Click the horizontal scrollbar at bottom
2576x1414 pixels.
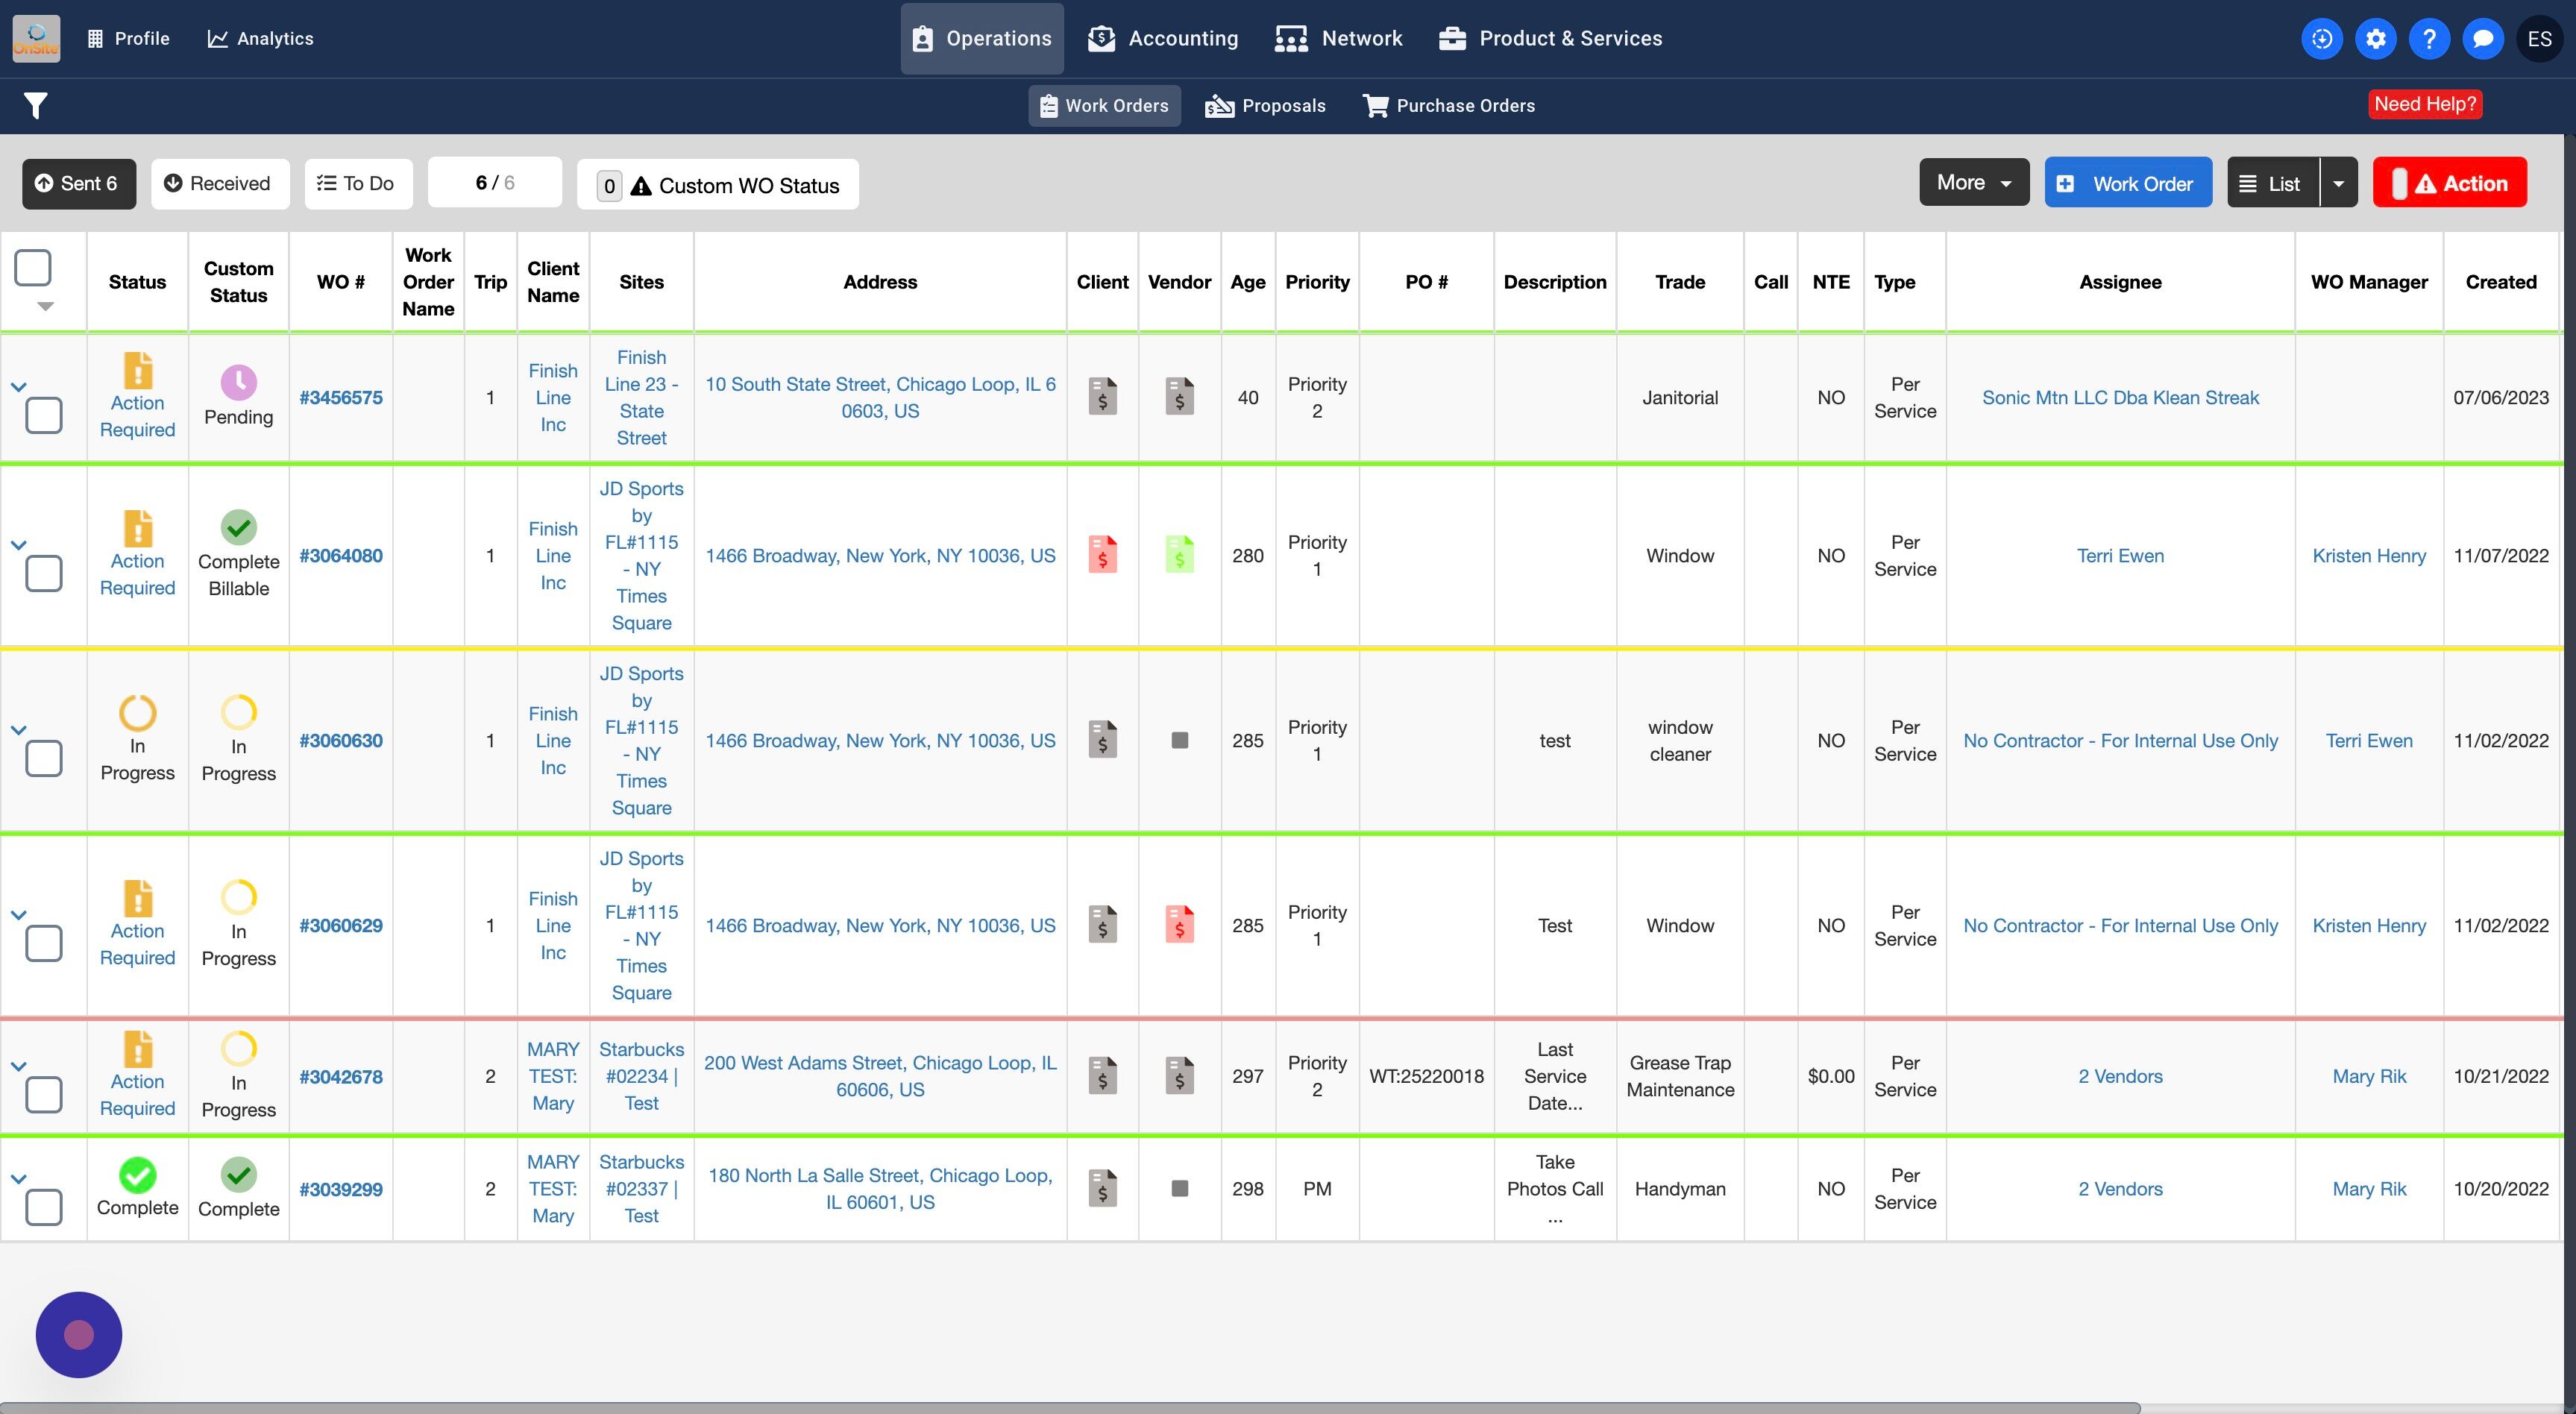tap(1070, 1407)
